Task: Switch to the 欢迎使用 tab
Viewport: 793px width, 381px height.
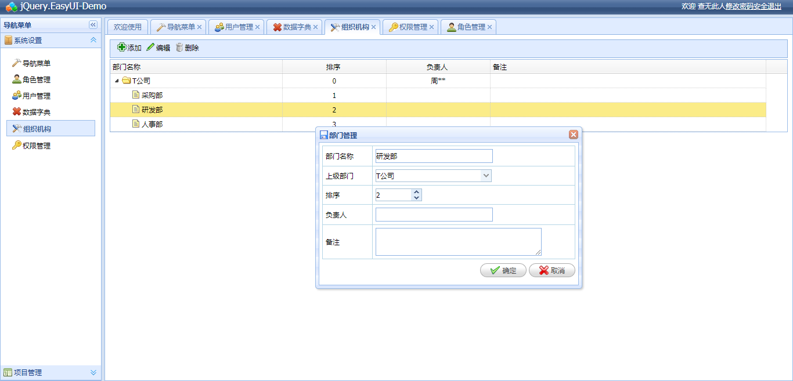Action: tap(128, 27)
